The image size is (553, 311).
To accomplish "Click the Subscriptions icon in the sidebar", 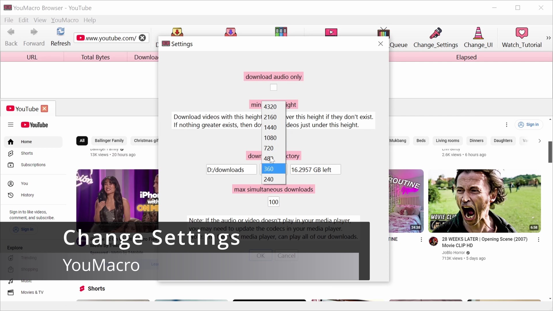I will pos(11,165).
